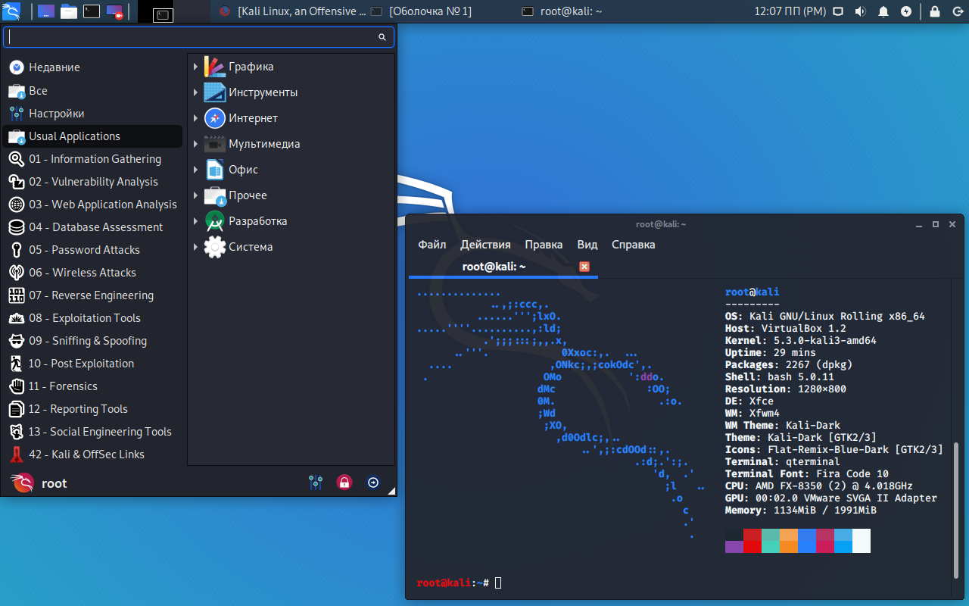Open the display icon in the system tray
This screenshot has height=606, width=969.
click(838, 11)
